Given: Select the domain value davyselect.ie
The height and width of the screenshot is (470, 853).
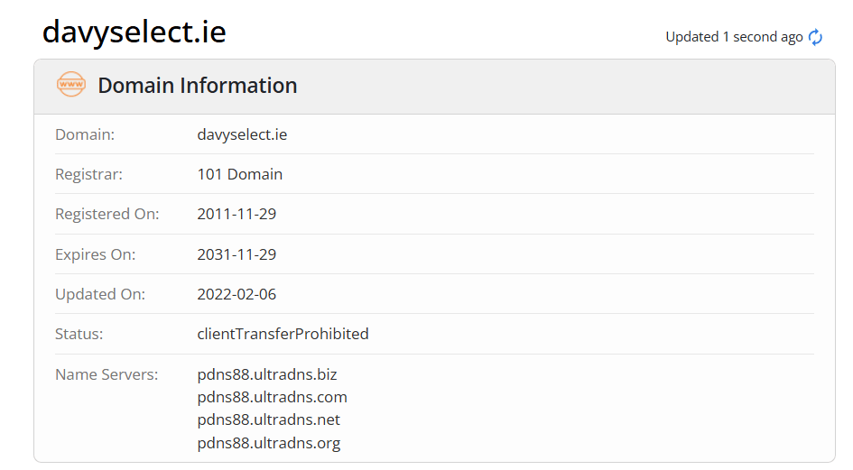Looking at the screenshot, I should pos(242,134).
